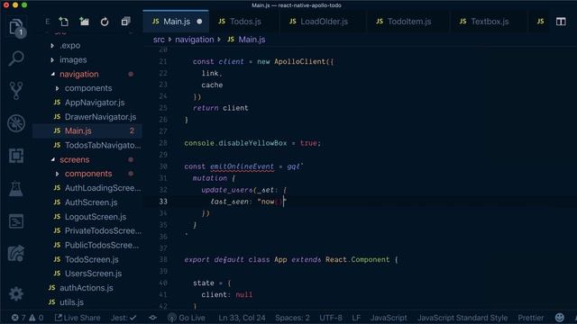Create a new folder in explorer

pos(84,22)
